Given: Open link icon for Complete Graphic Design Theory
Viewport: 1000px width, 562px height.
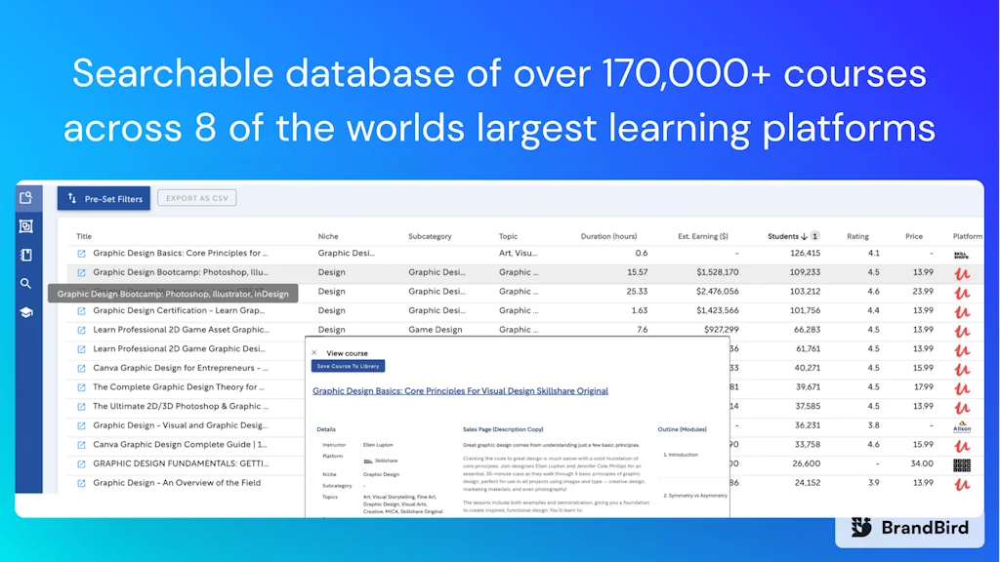Looking at the screenshot, I should pos(81,387).
